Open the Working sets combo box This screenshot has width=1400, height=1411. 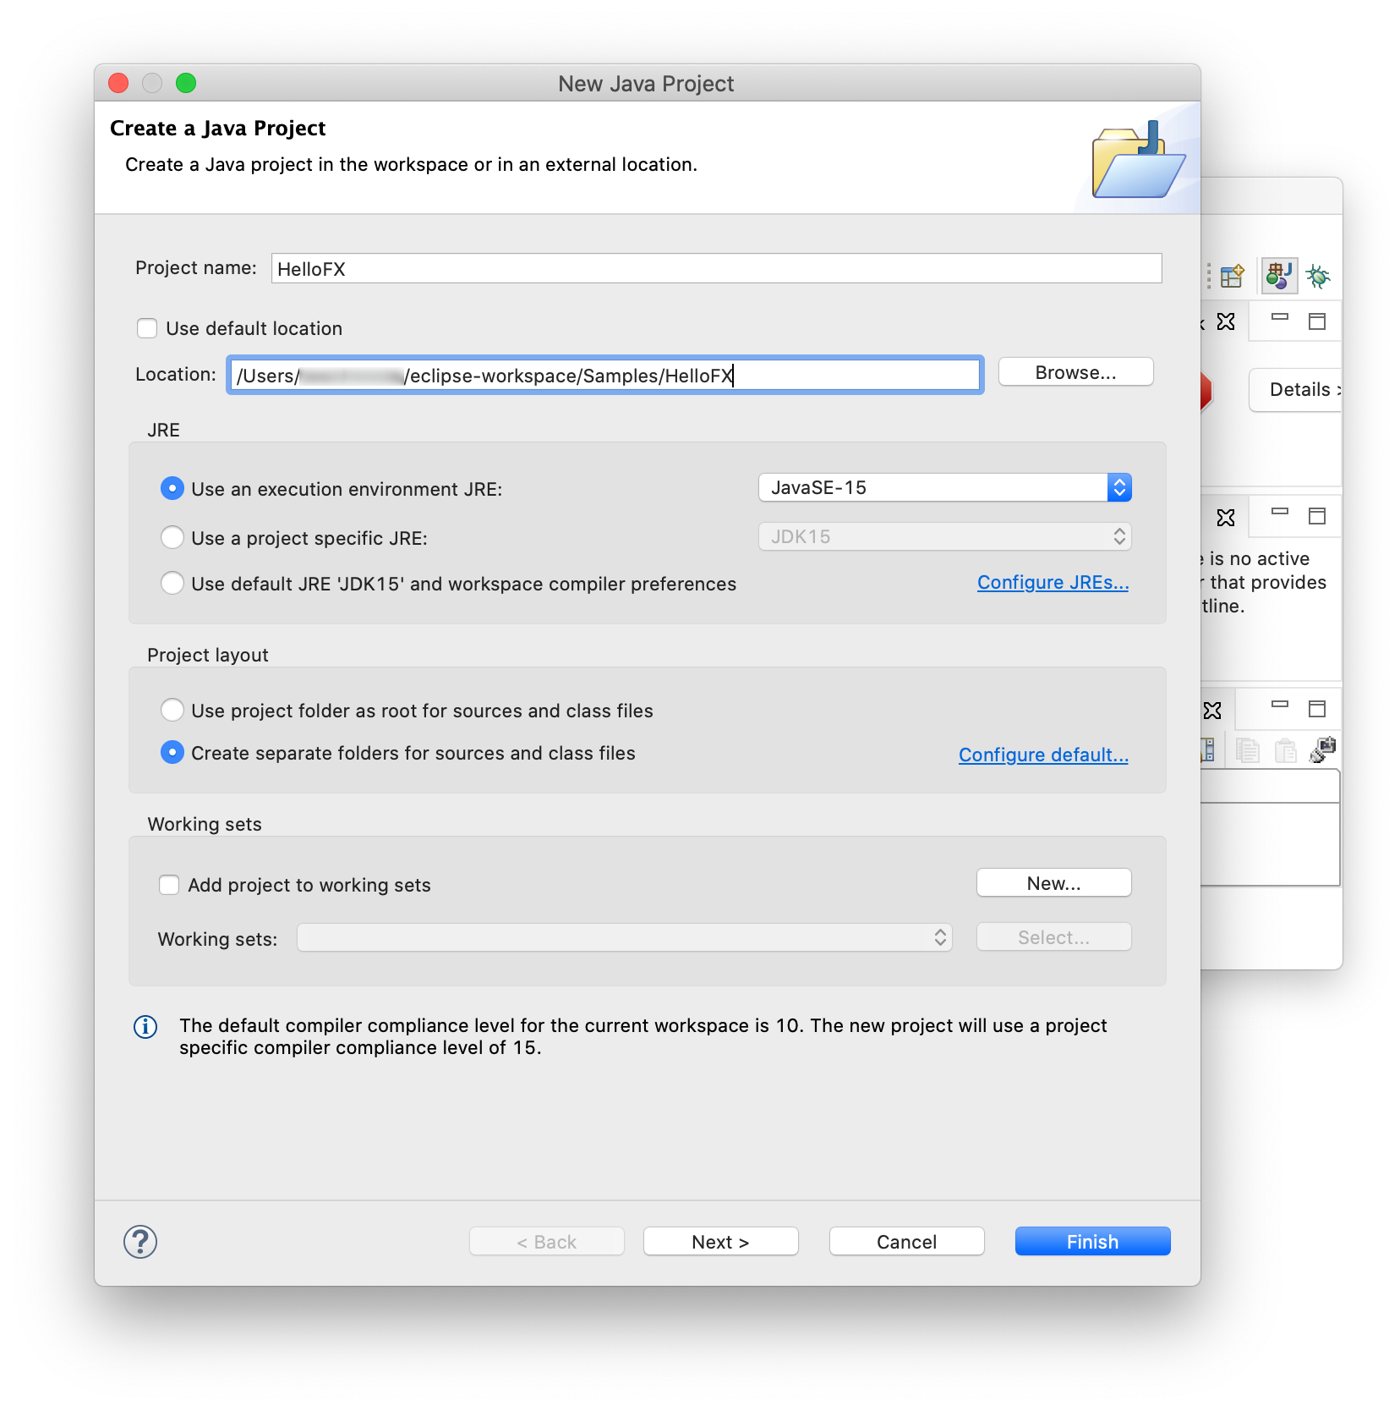[625, 937]
